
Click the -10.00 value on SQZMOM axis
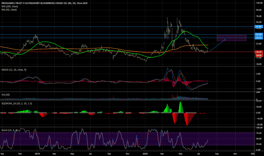click(259, 119)
